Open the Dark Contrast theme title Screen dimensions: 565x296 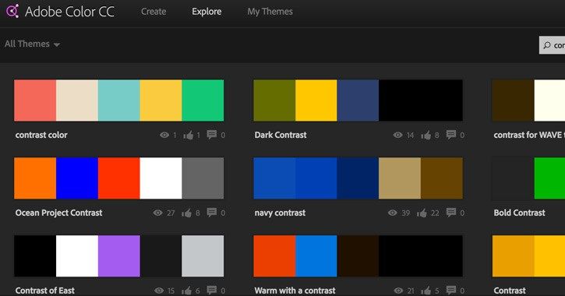coord(281,135)
